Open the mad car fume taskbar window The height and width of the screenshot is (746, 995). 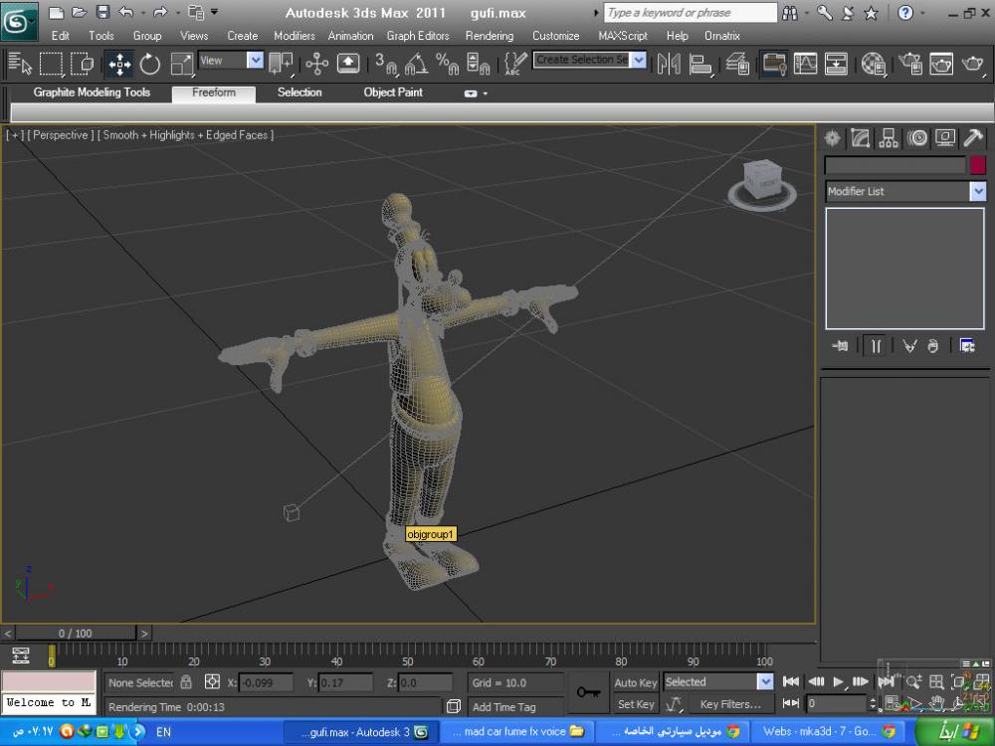coord(511,732)
